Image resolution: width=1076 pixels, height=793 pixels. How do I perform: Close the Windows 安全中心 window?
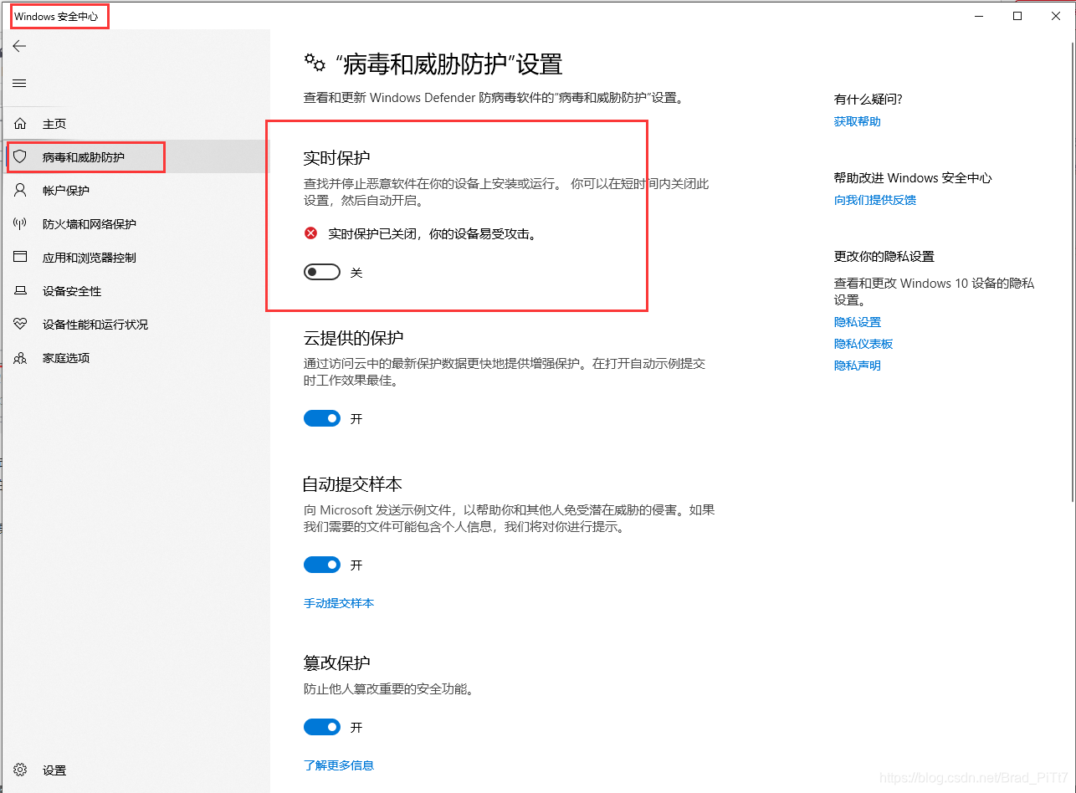[x=1056, y=16]
